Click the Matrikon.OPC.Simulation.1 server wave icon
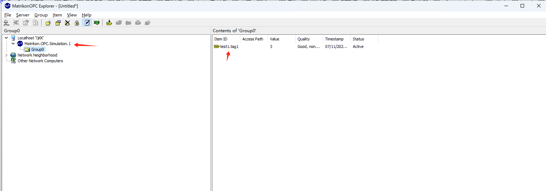This screenshot has width=546, height=191. (20, 44)
